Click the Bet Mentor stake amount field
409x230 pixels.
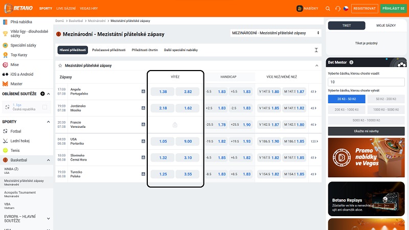[x=366, y=82]
